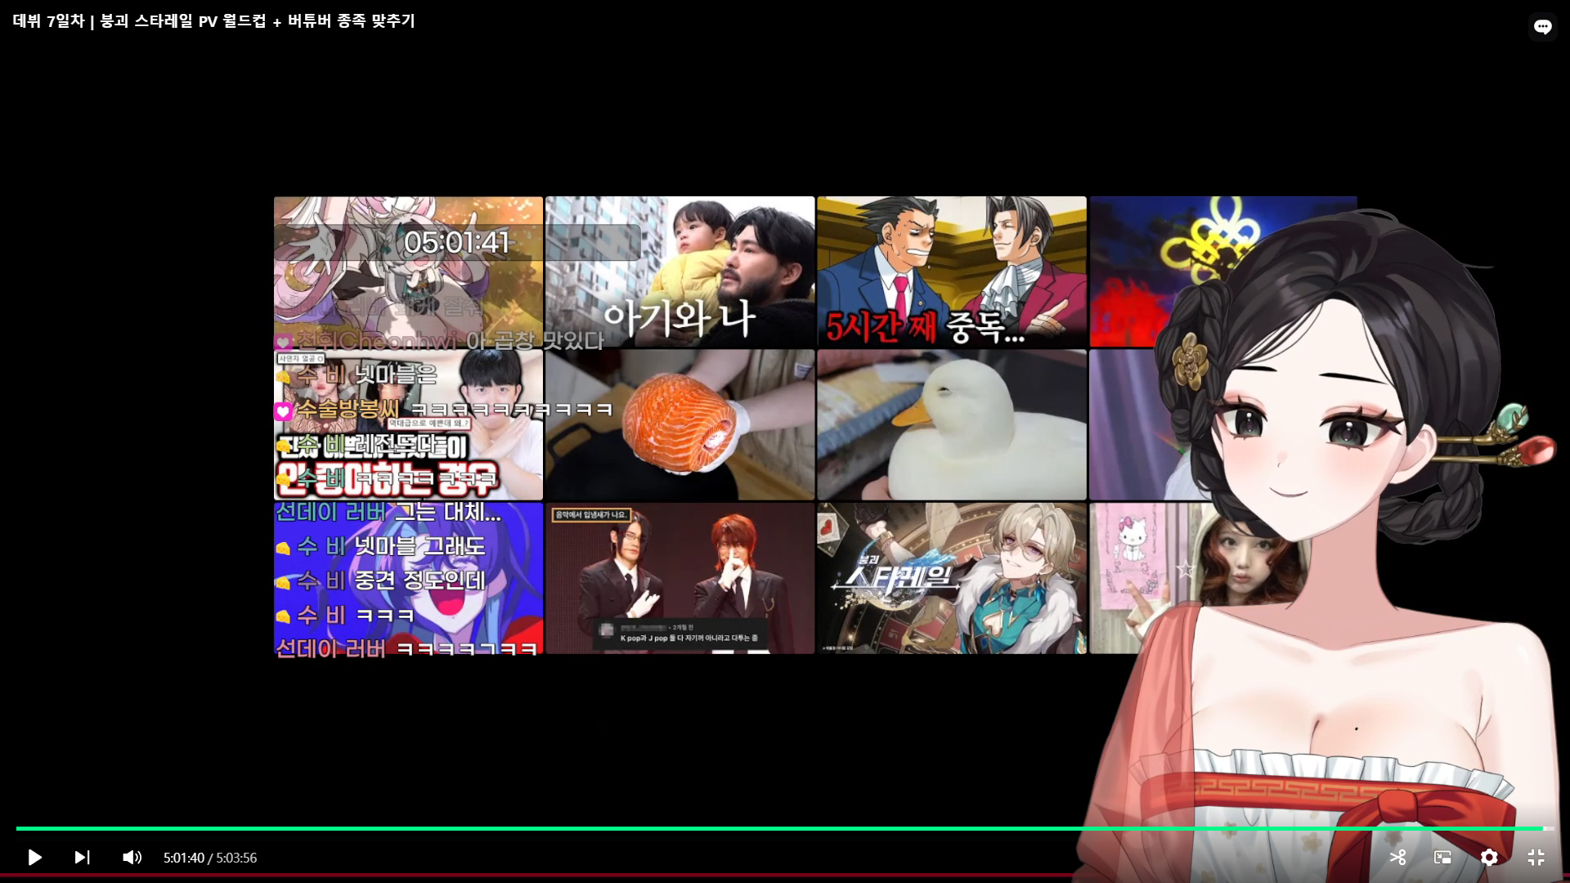Select the 05:01:41 timer thumbnail
This screenshot has width=1570, height=883.
tap(408, 271)
